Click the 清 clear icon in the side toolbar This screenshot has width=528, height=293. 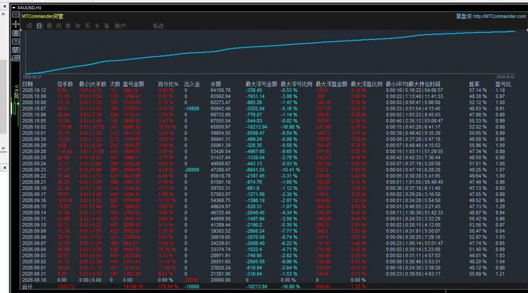[x=16, y=33]
